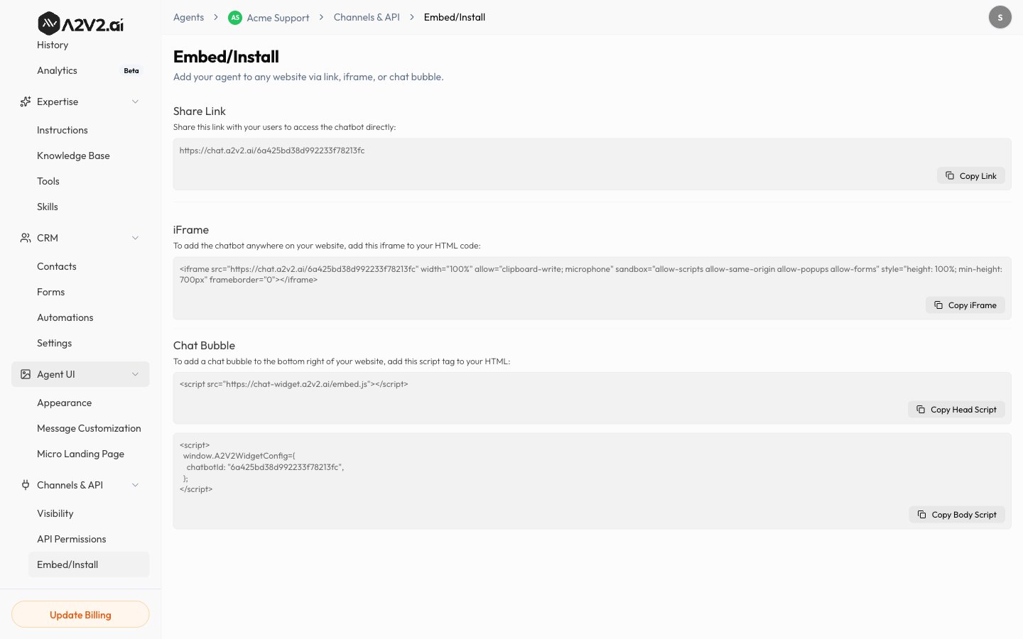This screenshot has width=1023, height=639.
Task: Collapse the Agent UI section chevron
Action: pyautogui.click(x=135, y=374)
